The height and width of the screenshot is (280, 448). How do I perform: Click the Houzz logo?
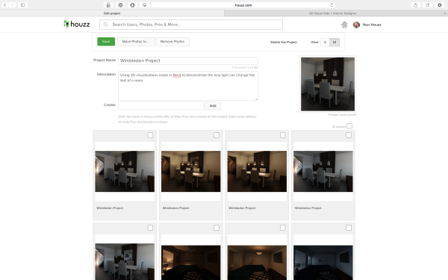[x=77, y=25]
